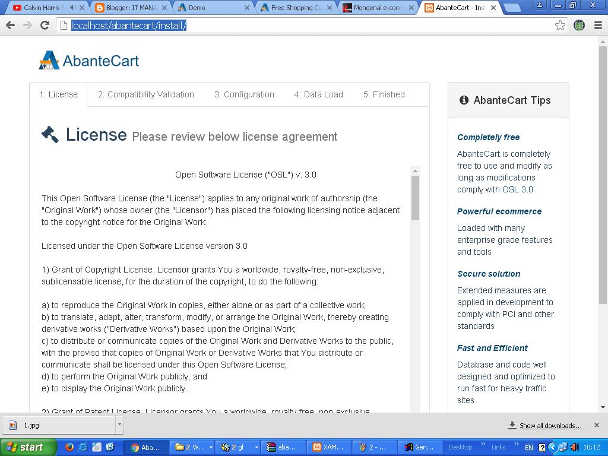The height and width of the screenshot is (456, 608).
Task: Close the downloads bar
Action: pos(597,425)
